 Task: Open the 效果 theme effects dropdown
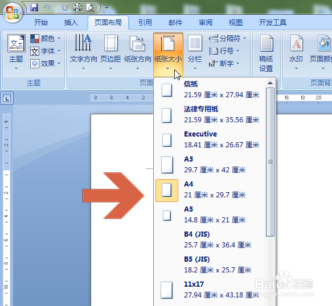pos(46,64)
